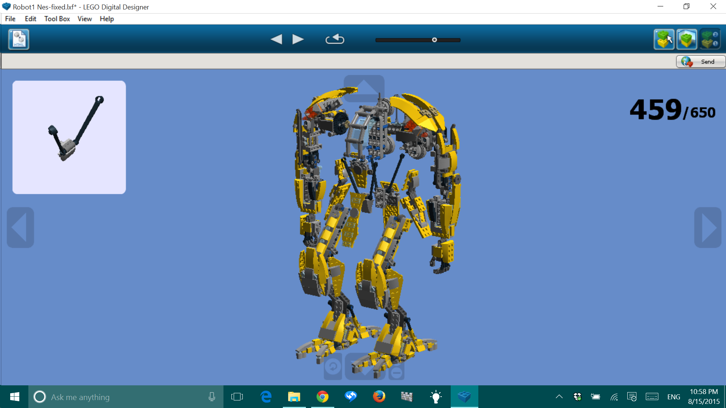Launch Firefox from the taskbar
The width and height of the screenshot is (726, 408).
[379, 397]
